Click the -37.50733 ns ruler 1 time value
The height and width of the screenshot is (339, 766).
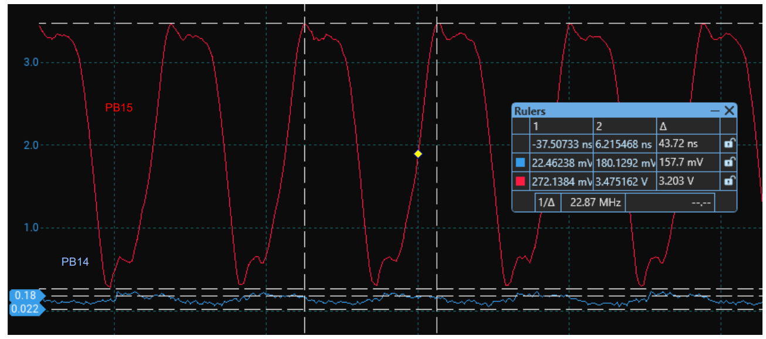pos(561,143)
